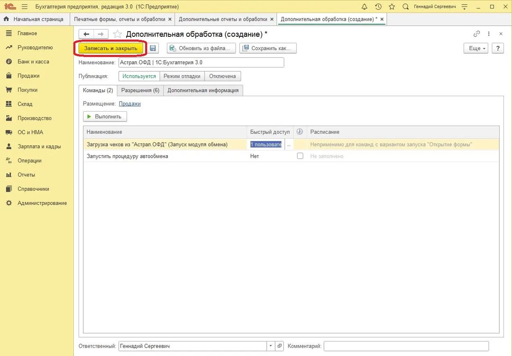The width and height of the screenshot is (512, 356).
Task: Open Склад section in sidebar
Action: click(25, 104)
